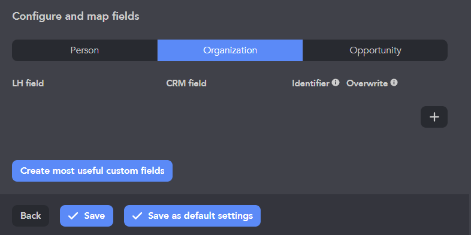The image size is (471, 235).
Task: Click checkmark icon on Save as default settings
Action: [137, 216]
